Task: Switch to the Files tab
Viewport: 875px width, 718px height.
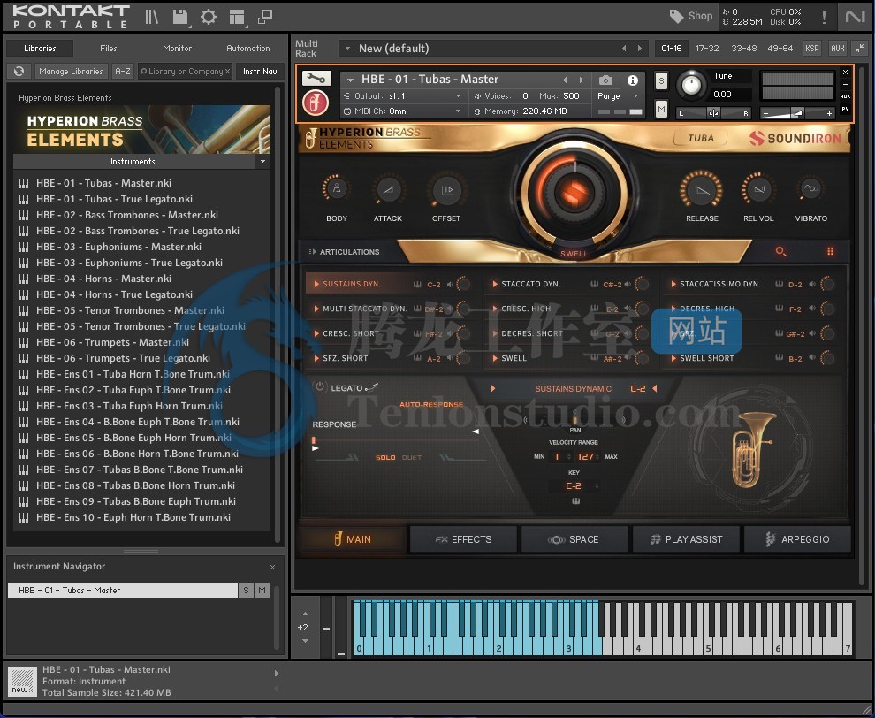Action: [108, 49]
